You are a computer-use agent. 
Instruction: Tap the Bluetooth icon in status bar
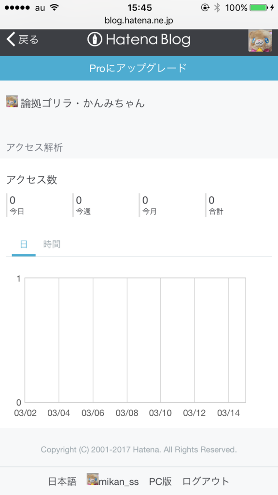217,8
